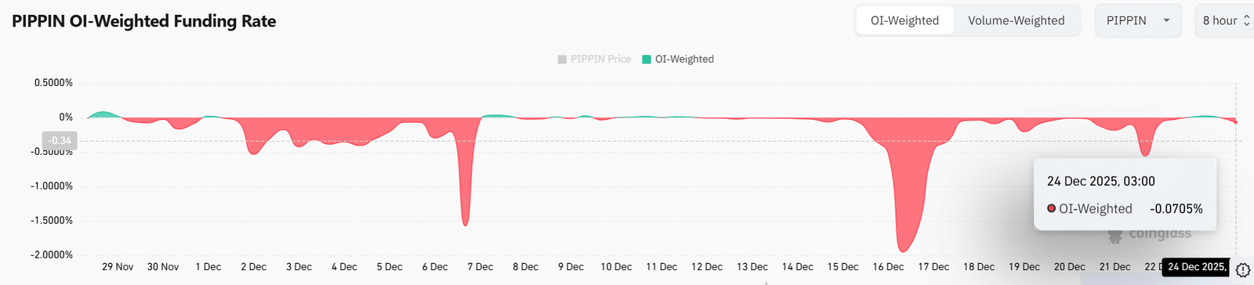Toggle OI-Weighted series in legend
1254x285 pixels.
[x=678, y=59]
